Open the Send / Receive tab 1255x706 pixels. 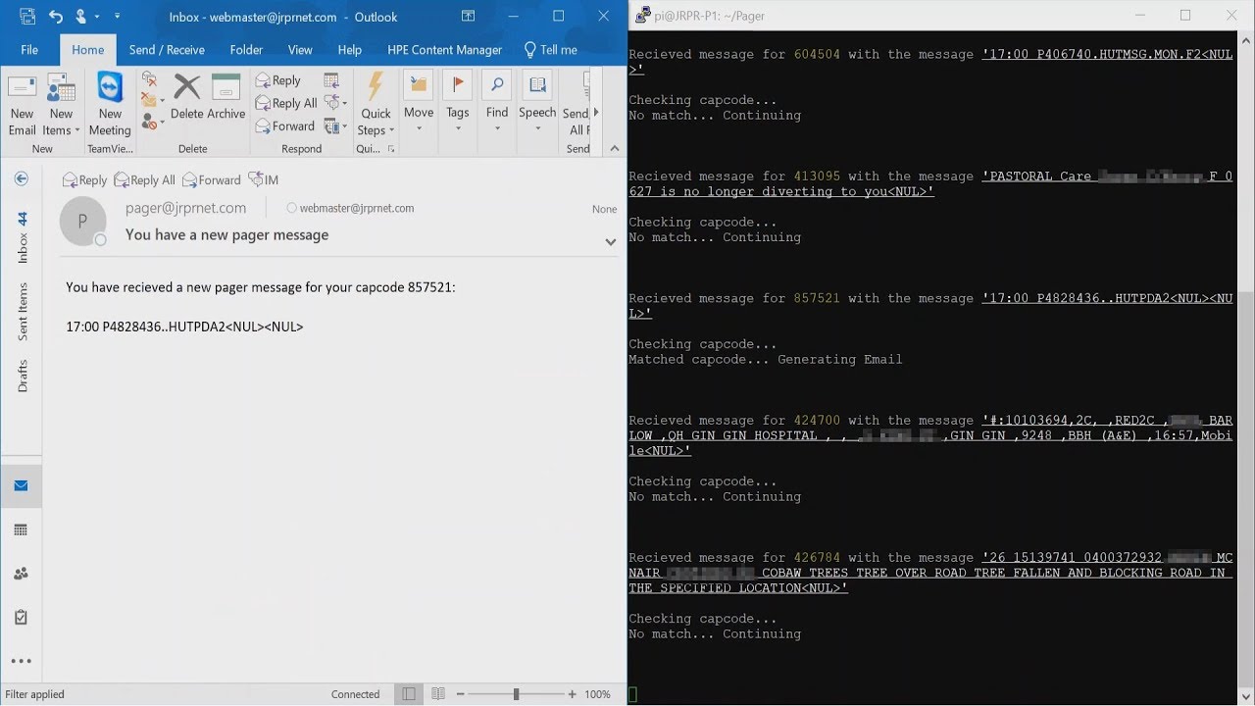click(167, 50)
